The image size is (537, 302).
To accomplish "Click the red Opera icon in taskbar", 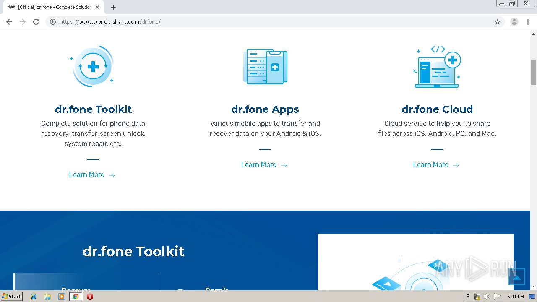I will click(90, 297).
